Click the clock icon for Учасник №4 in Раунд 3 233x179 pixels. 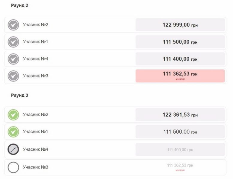point(13,149)
